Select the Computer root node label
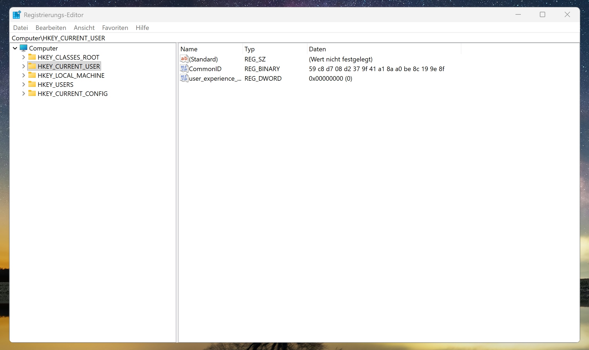This screenshot has width=589, height=350. click(x=43, y=48)
